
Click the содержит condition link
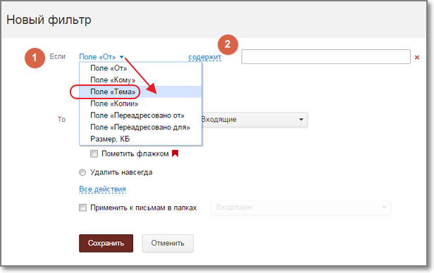(204, 57)
